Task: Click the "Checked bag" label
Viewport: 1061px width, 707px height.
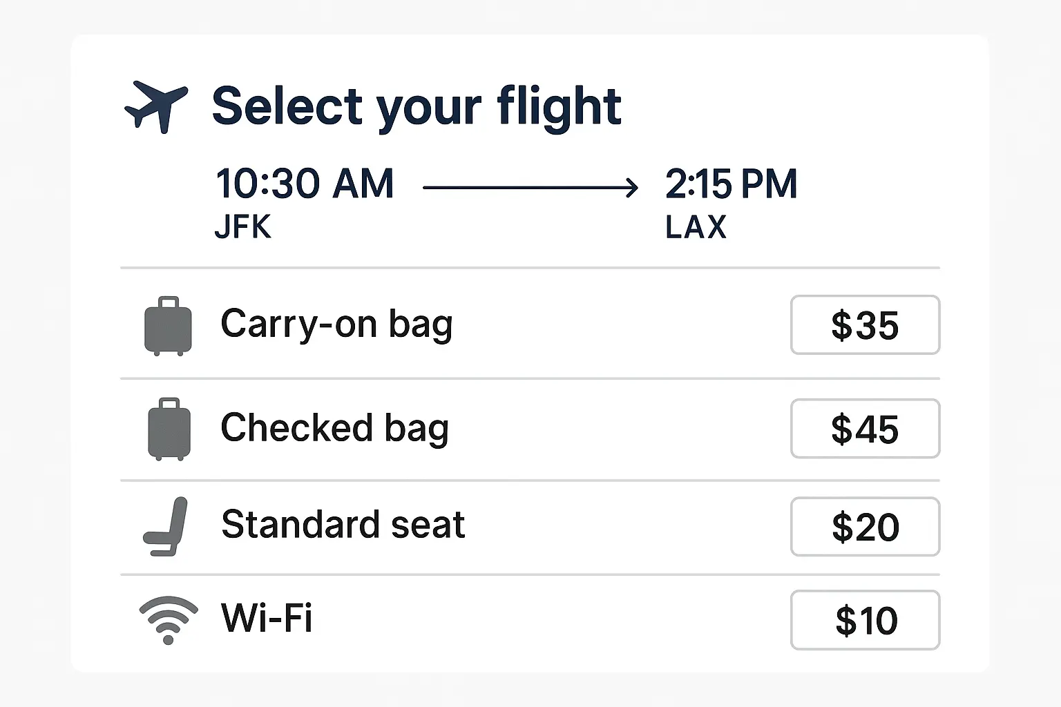Action: point(334,427)
